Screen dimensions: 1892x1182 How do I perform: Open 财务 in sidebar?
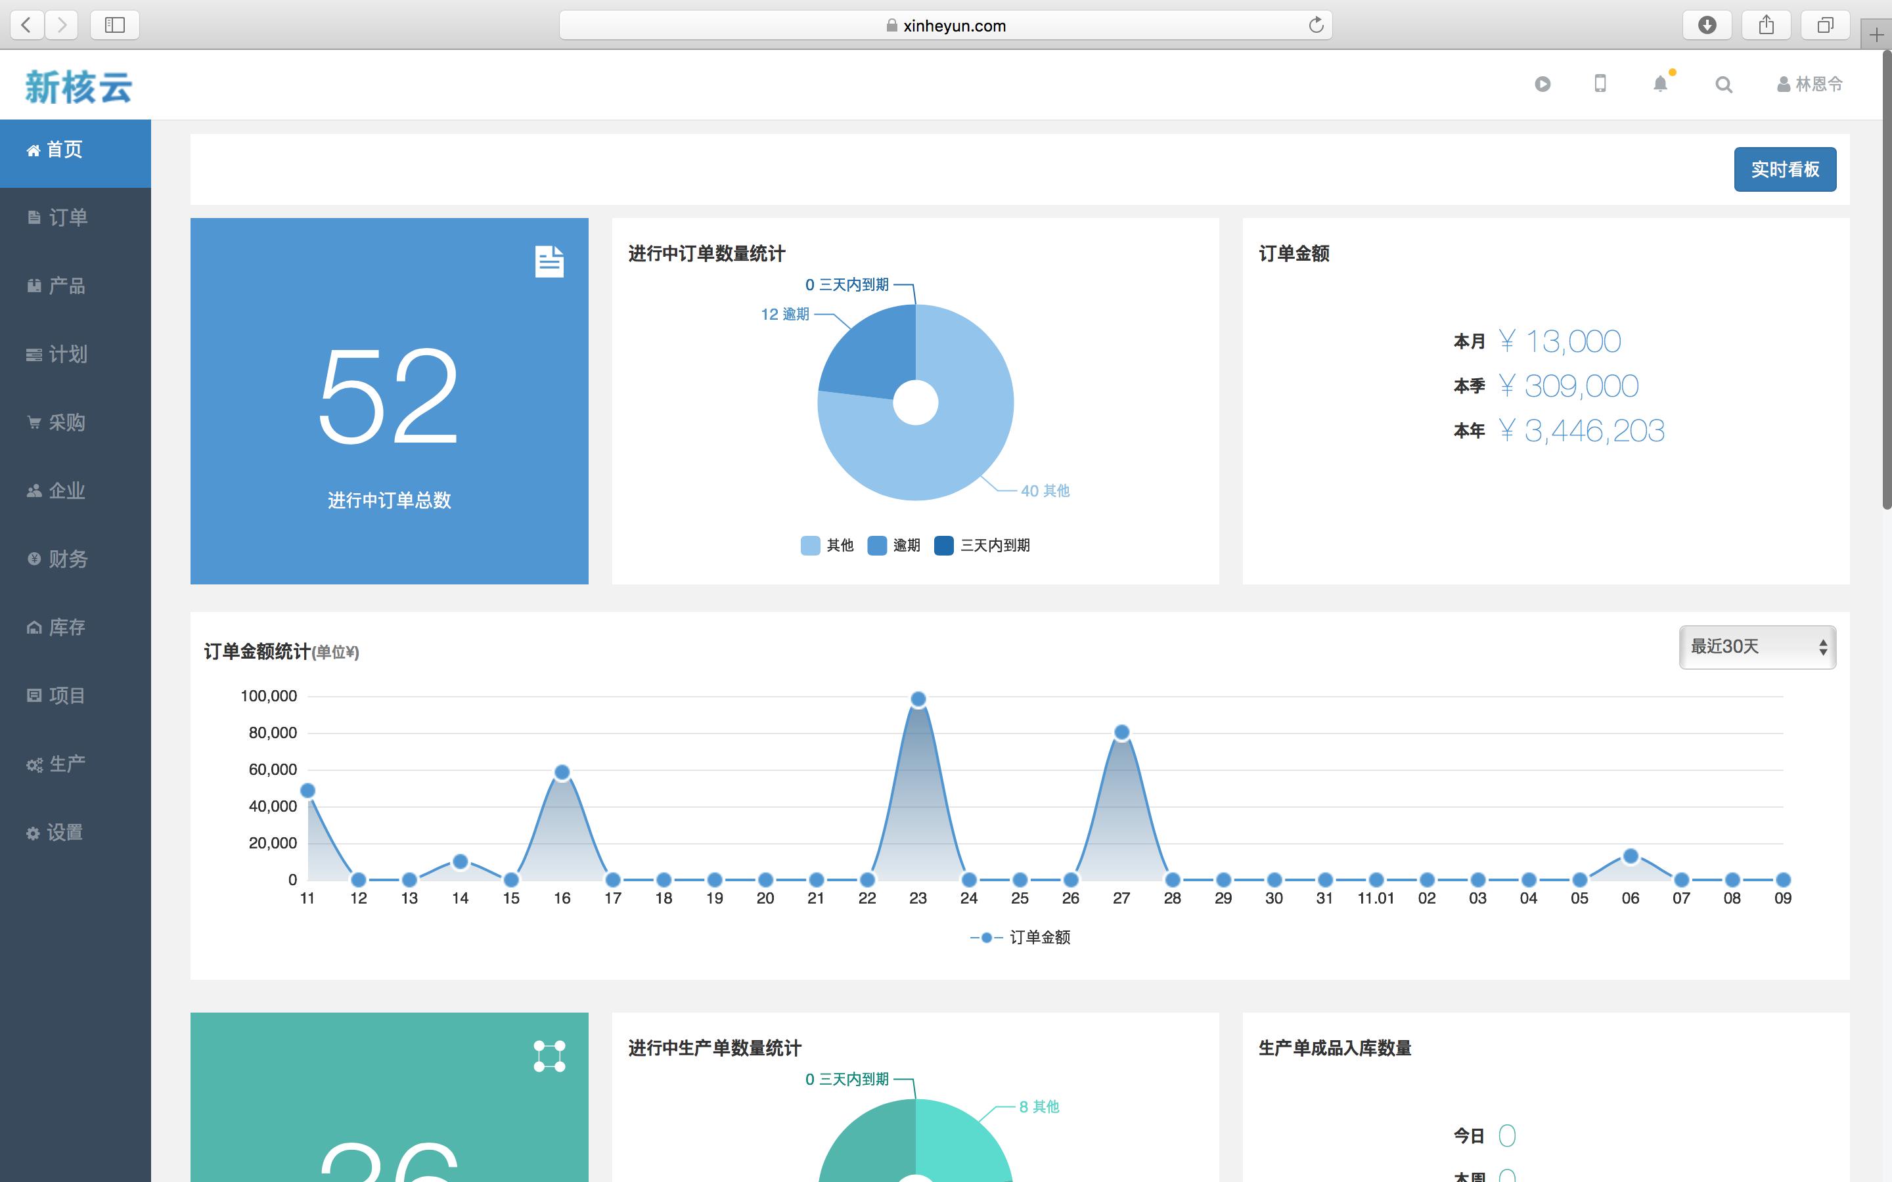point(75,559)
